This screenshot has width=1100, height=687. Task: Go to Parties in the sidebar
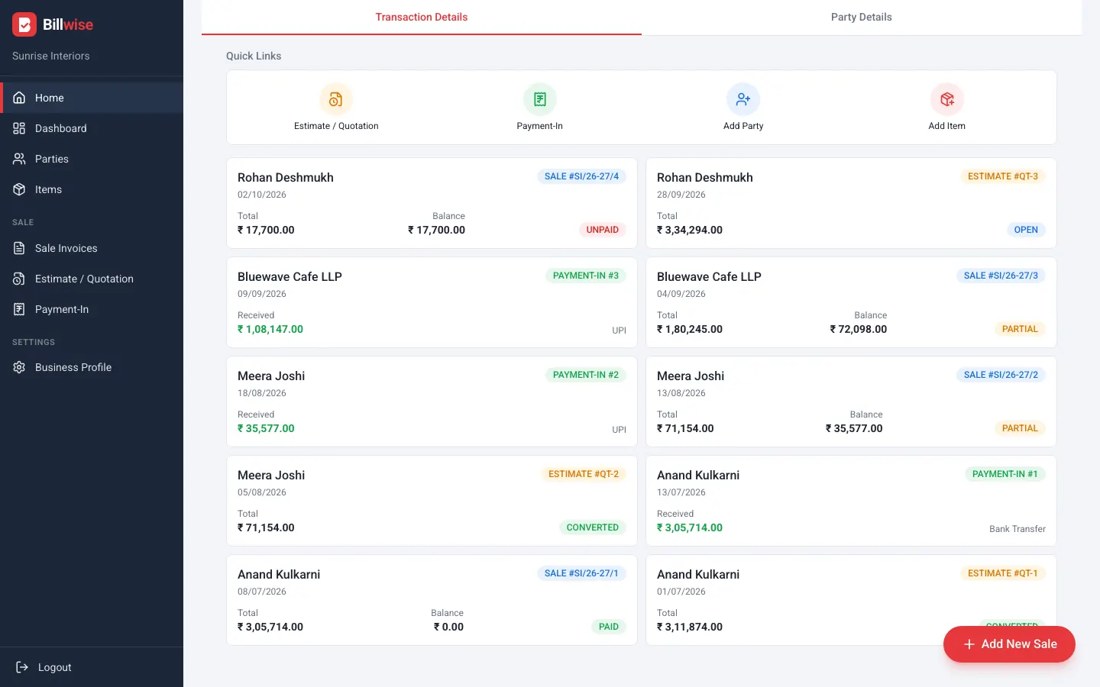pos(92,159)
